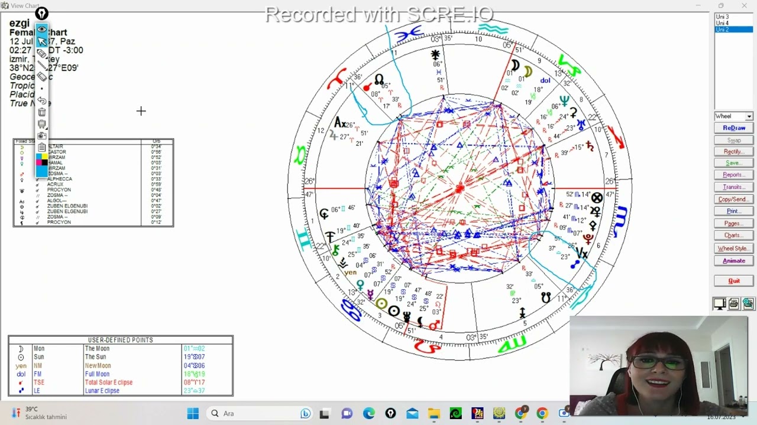Open the whiteboard/stamp tool icon
The height and width of the screenshot is (425, 757).
[41, 124]
